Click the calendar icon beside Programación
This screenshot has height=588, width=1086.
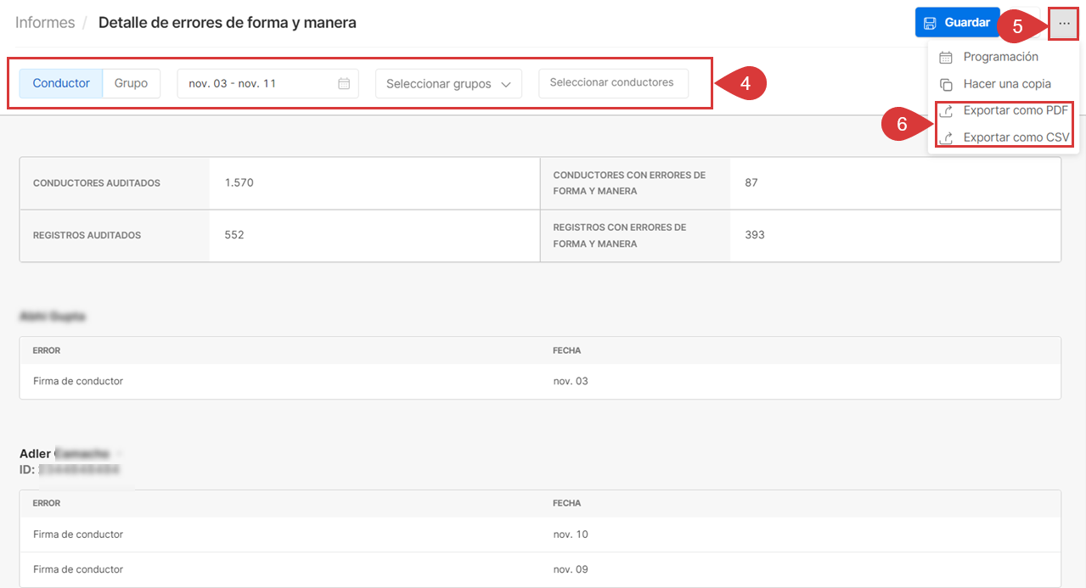(946, 58)
